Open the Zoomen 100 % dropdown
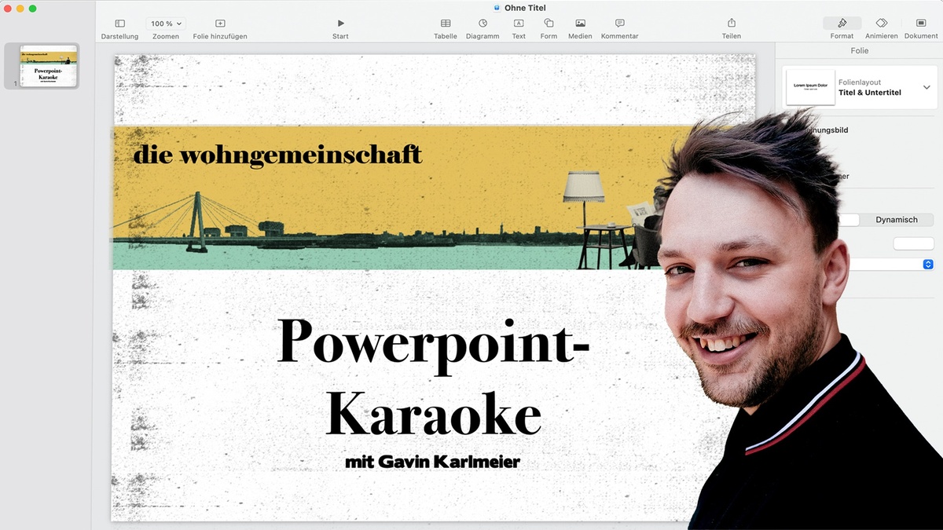Viewport: 943px width, 530px height. [165, 24]
